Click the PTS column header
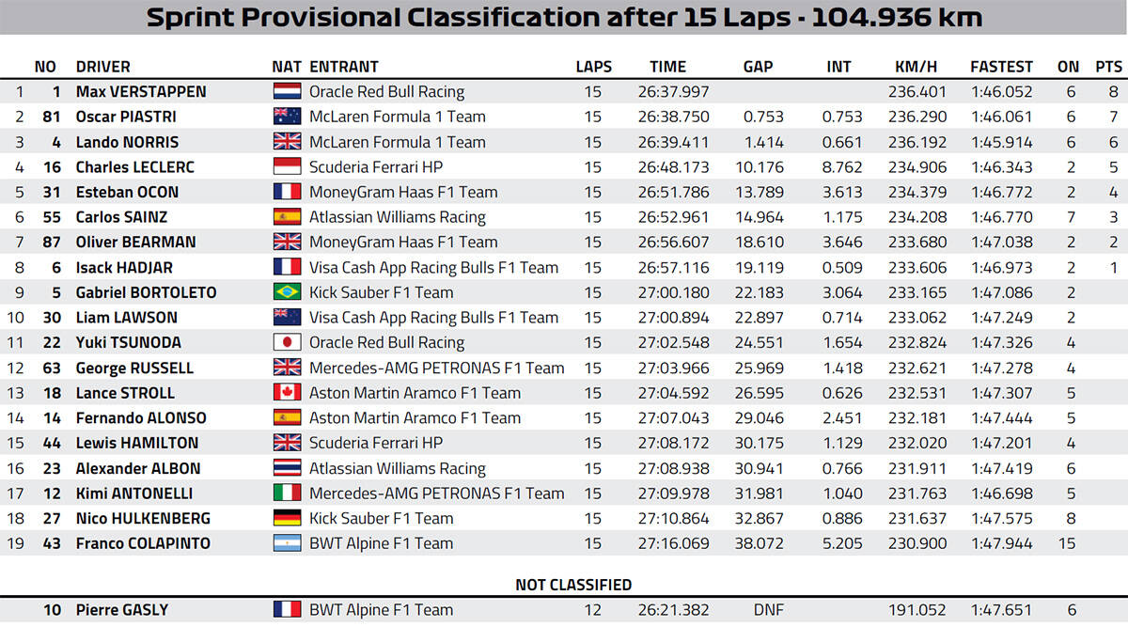This screenshot has height=627, width=1128. [x=1108, y=67]
